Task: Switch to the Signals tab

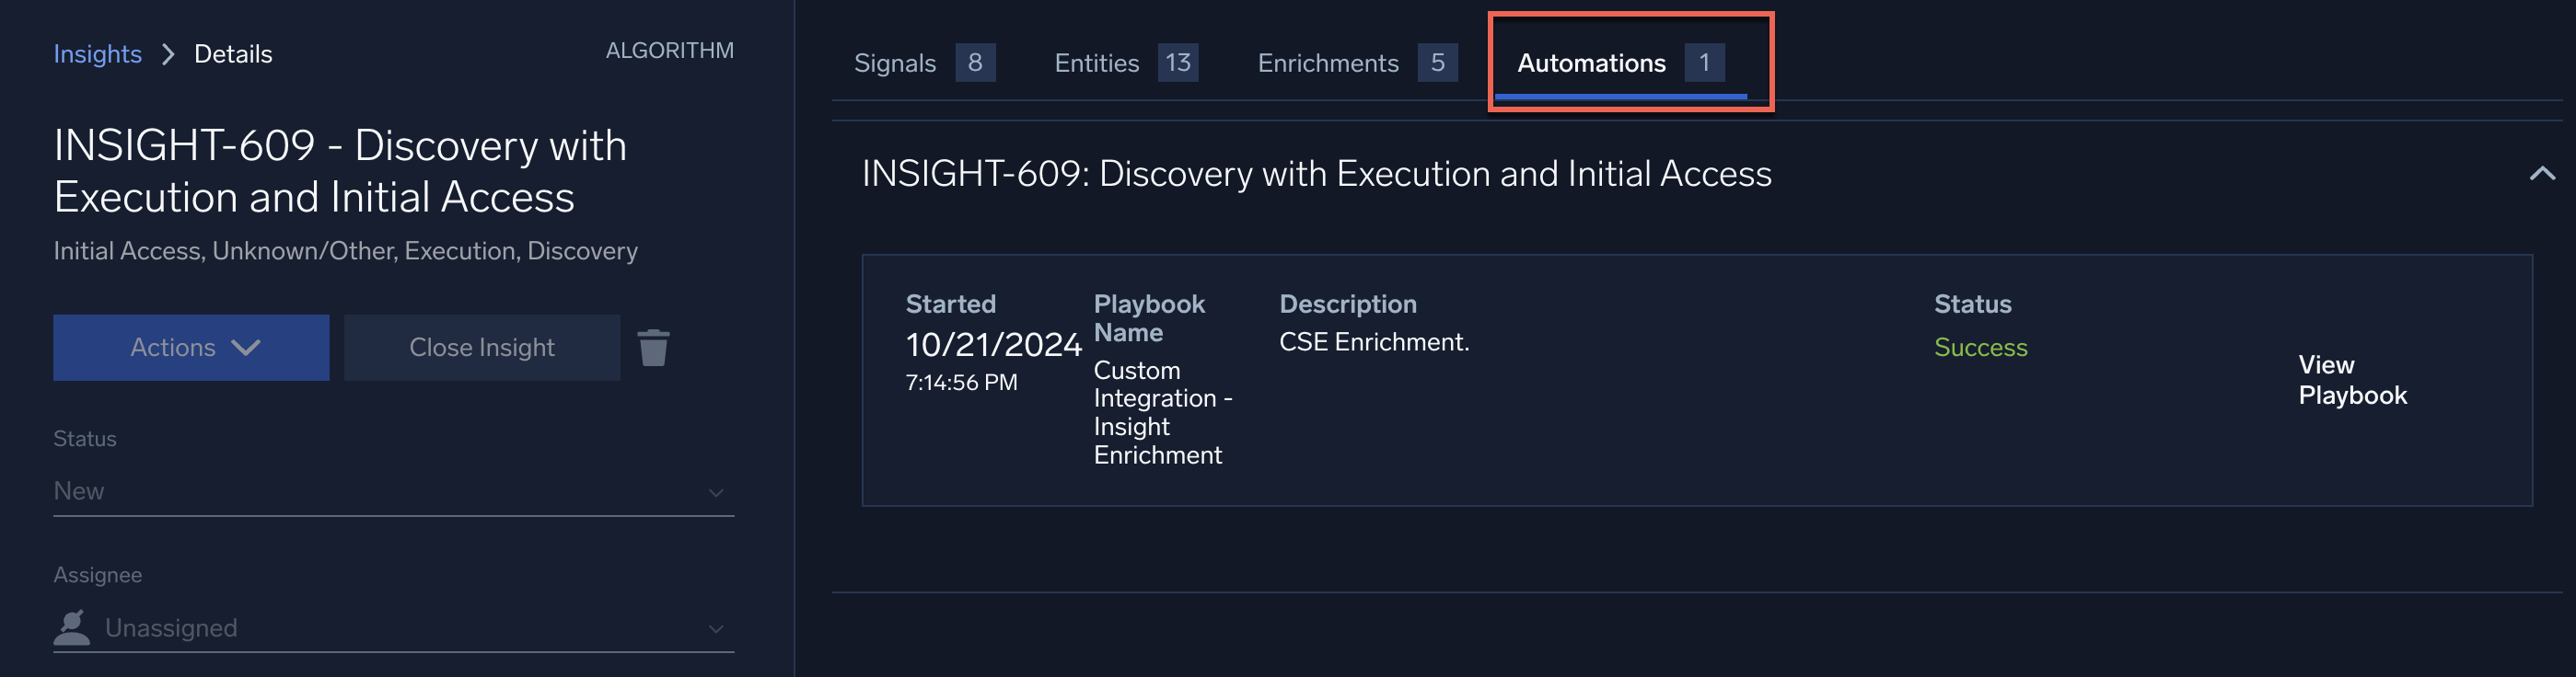Action: [x=922, y=63]
